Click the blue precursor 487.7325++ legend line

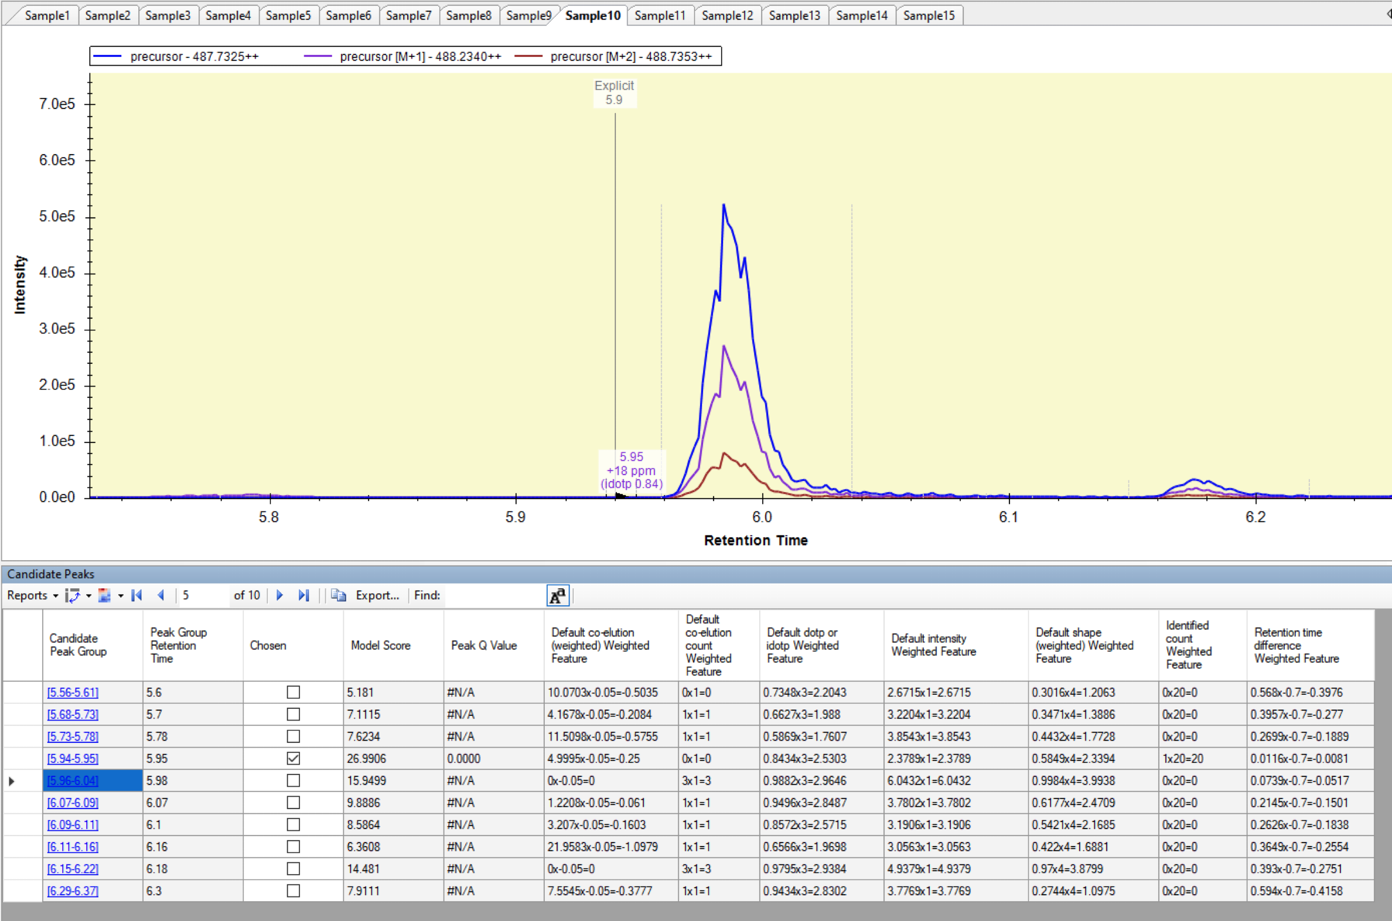(107, 56)
